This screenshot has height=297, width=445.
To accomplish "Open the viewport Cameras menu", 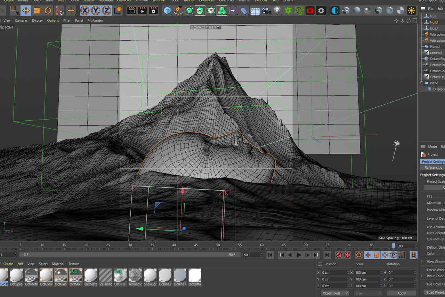I will tap(21, 21).
